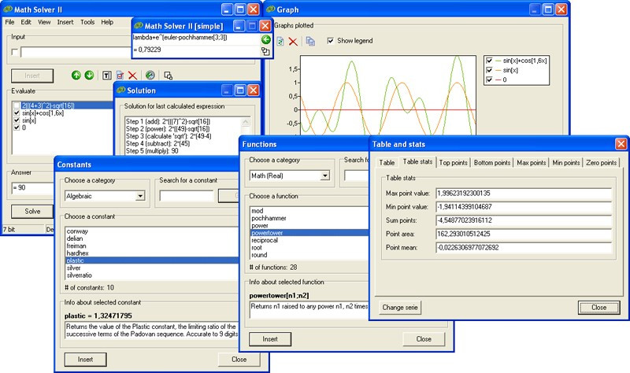Select the reciprocal function in the list
The image size is (630, 373).
(x=309, y=240)
